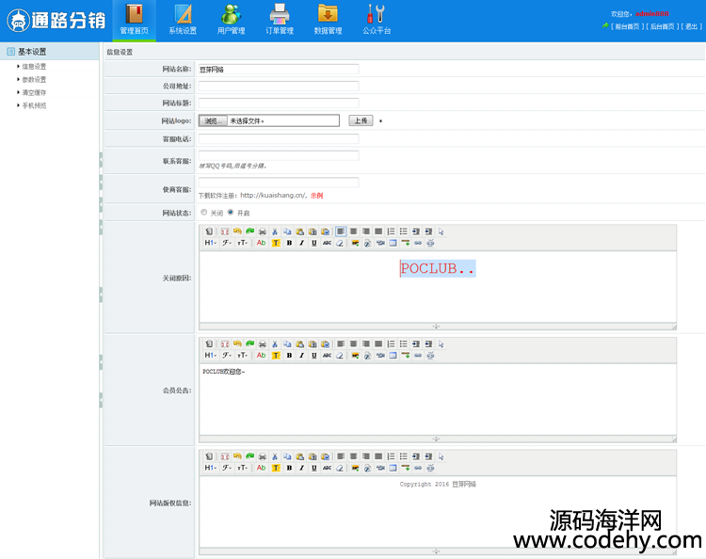Screen dimensions: 706x559
Task: Focus the 客服电话 input field
Action: coord(279,138)
